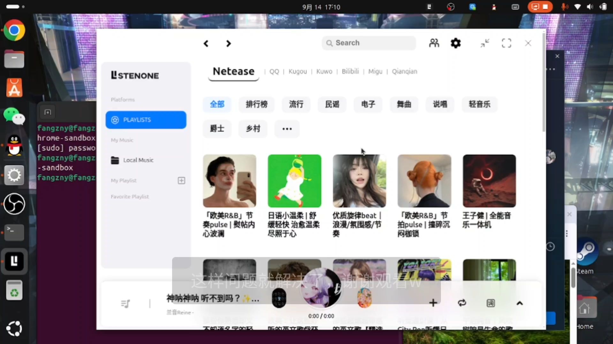613x344 pixels.
Task: Click the song title 神呐神呐 听不到吗
Action: (213, 298)
